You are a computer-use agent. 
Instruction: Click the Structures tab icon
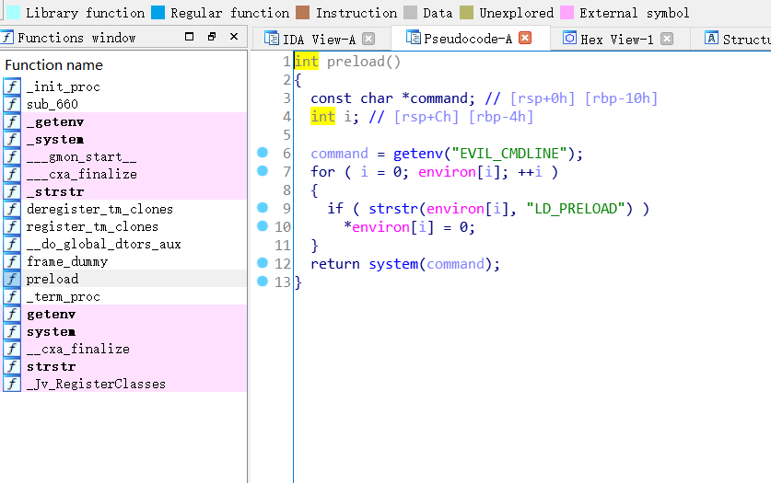[x=711, y=39]
